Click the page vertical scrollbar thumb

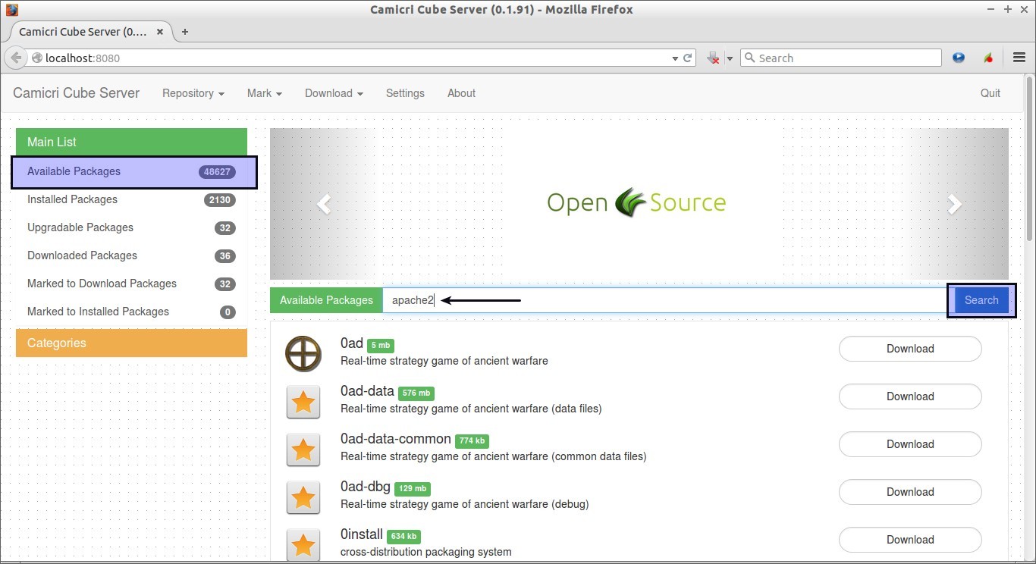click(x=1030, y=159)
